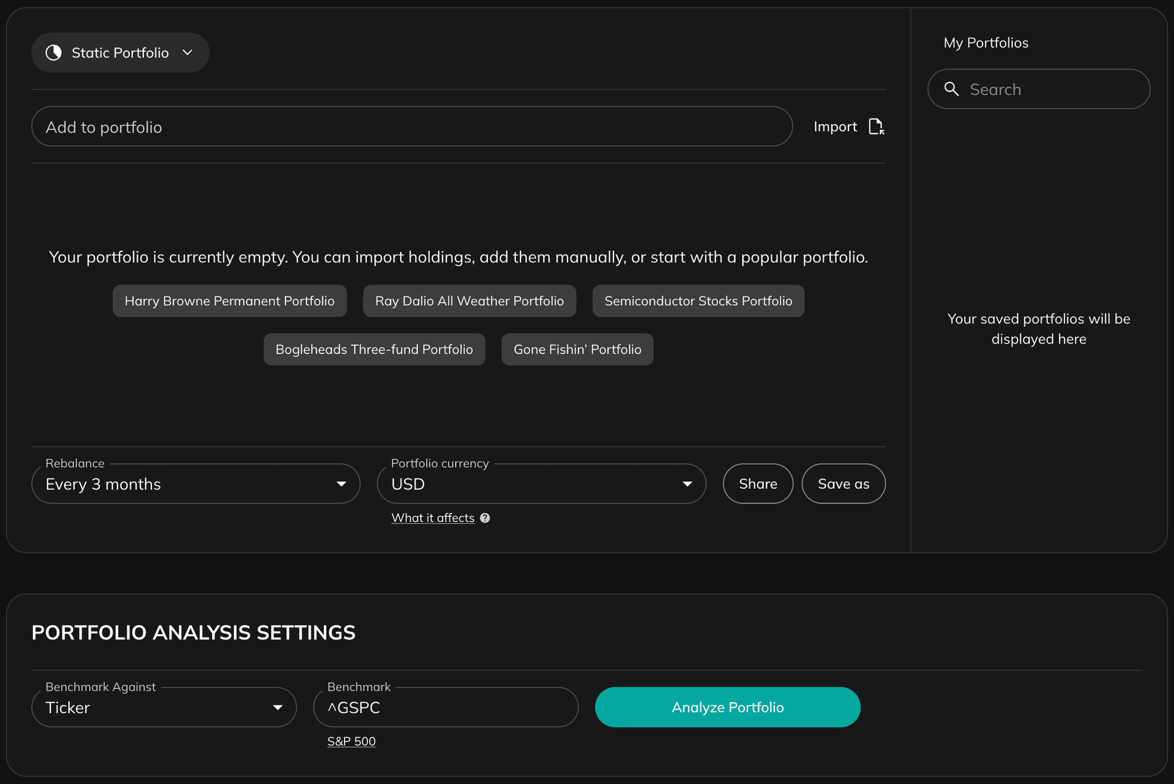
Task: Expand the Benchmark Against dropdown
Action: (x=278, y=707)
